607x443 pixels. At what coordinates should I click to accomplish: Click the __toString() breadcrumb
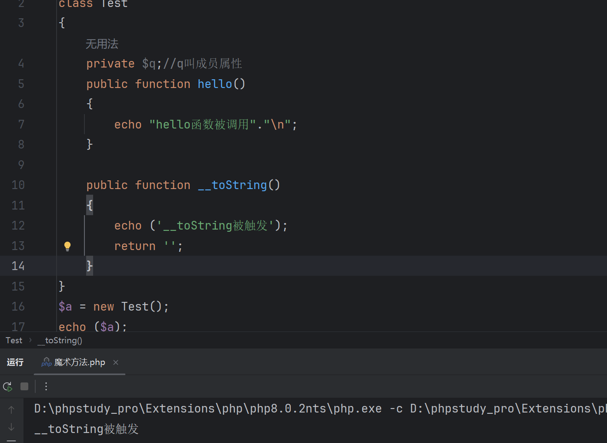[x=60, y=340]
